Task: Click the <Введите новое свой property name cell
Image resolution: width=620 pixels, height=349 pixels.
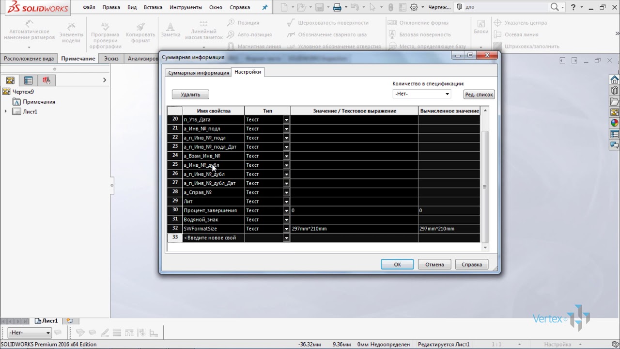Action: click(213, 238)
